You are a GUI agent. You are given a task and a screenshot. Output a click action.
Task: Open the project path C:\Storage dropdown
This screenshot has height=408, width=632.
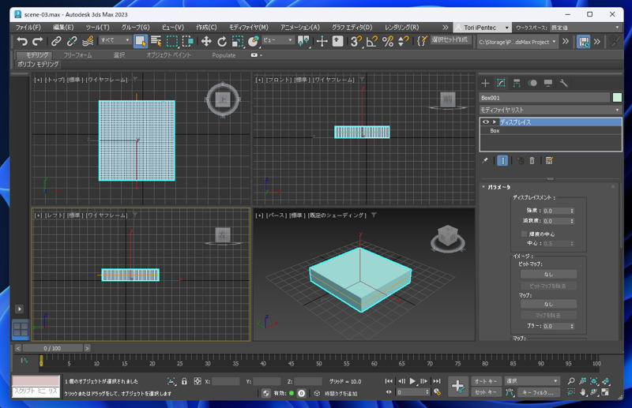pos(517,42)
